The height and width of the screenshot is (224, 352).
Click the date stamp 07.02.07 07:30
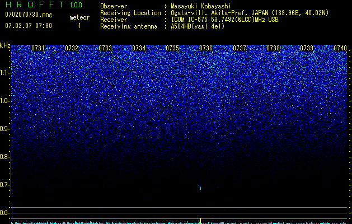pyautogui.click(x=29, y=26)
